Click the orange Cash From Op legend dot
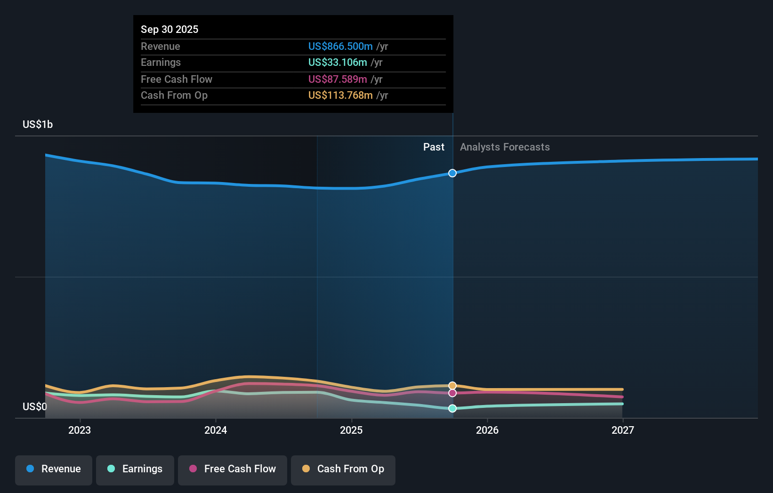Viewport: 773px width, 493px height. (306, 469)
